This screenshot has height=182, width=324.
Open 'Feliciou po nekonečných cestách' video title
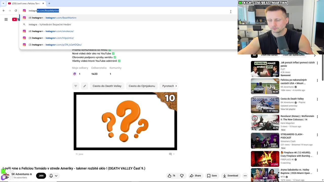click(x=294, y=82)
